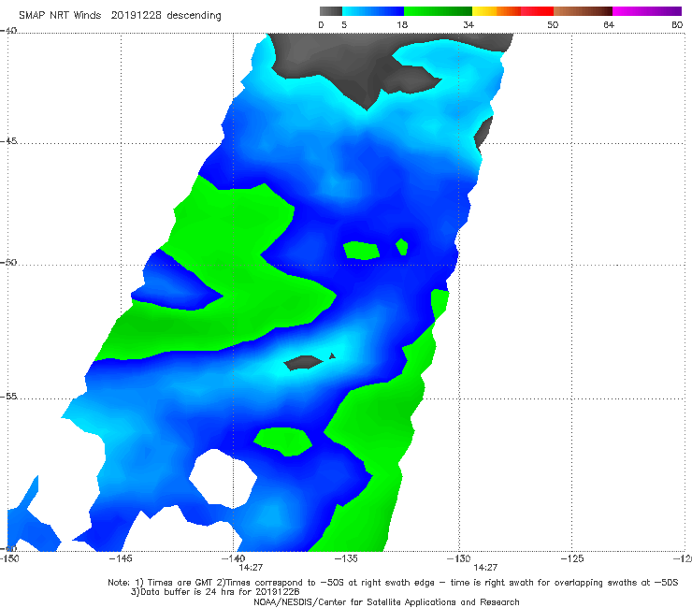This screenshot has height=608, width=692.
Task: Click the legend label '64'
Action: (609, 25)
